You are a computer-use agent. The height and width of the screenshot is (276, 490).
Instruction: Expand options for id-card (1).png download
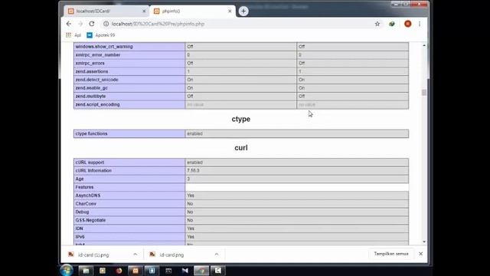coord(135,255)
